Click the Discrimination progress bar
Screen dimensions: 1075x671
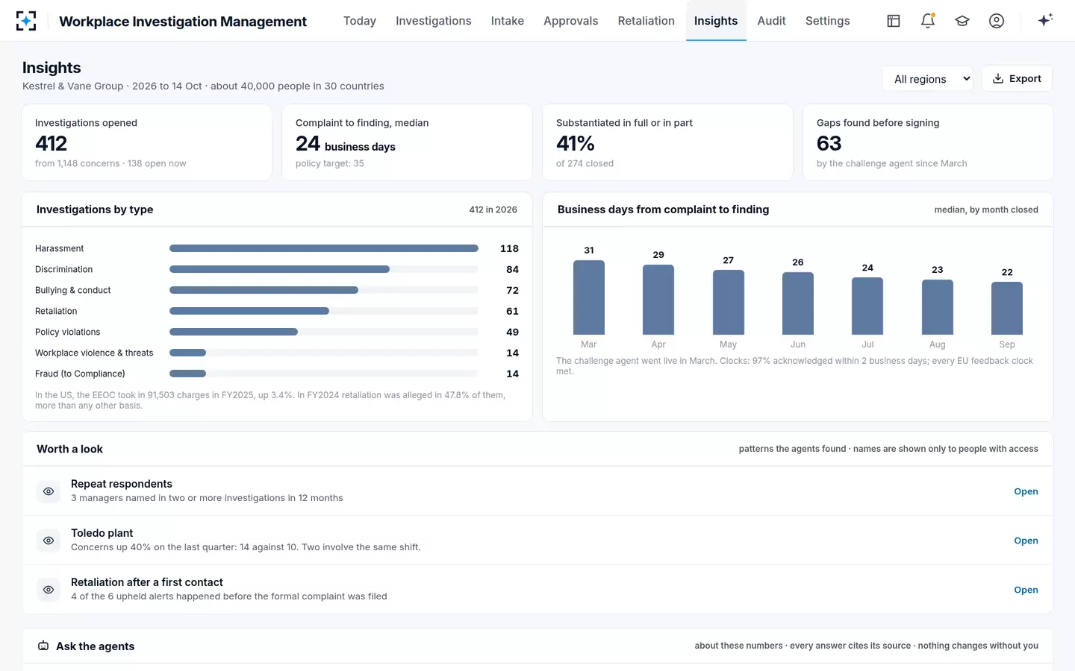(x=324, y=269)
